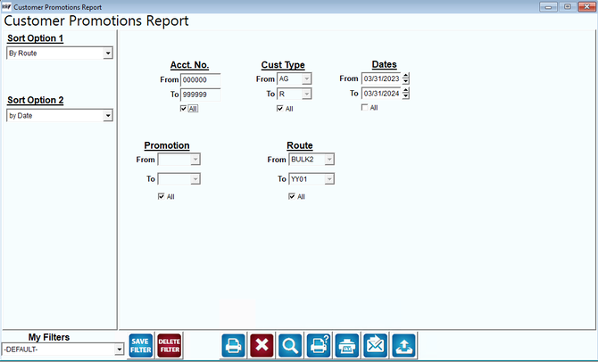Click the Dates From field 03/31/2023
The image size is (598, 362).
[381, 78]
